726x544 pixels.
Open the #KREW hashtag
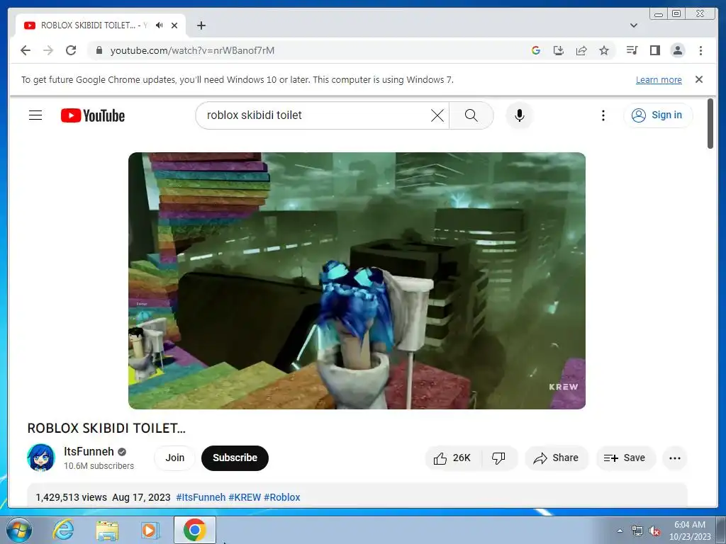pos(245,497)
